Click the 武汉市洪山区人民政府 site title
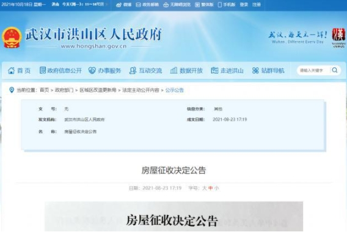Screen dimensions: 347x232 tap(93, 34)
